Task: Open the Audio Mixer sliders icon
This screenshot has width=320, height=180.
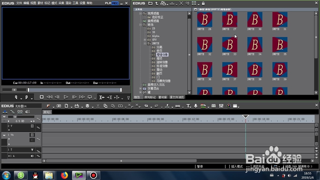Action: [x=221, y=106]
